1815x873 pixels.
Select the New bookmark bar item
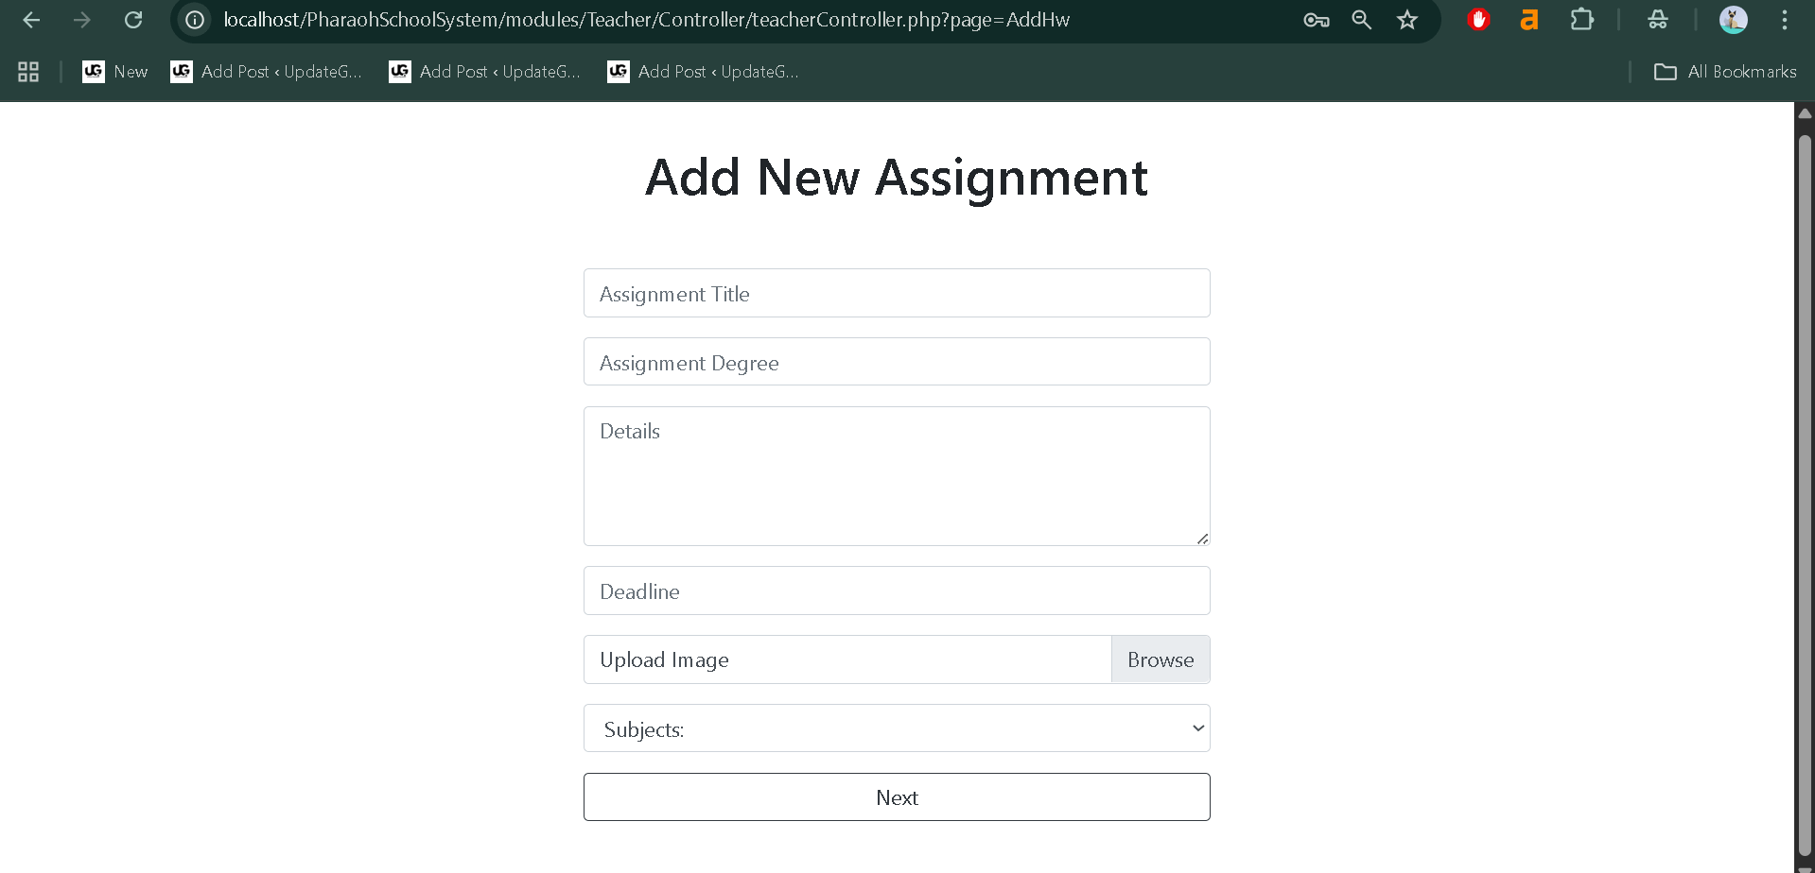pyautogui.click(x=114, y=71)
